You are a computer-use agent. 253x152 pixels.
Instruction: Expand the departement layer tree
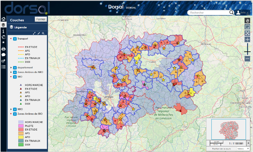[x=11, y=68]
